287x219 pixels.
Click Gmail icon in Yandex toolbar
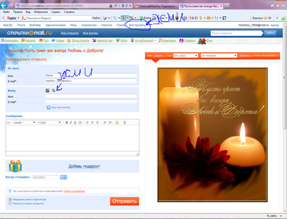tap(191, 18)
